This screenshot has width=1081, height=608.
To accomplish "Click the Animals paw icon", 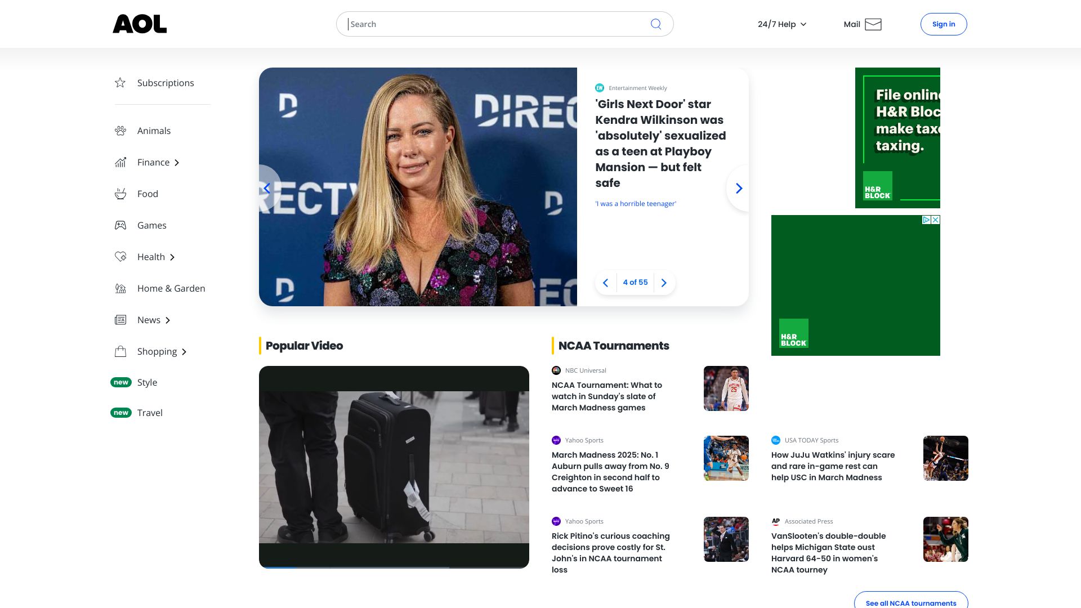I will coord(120,131).
